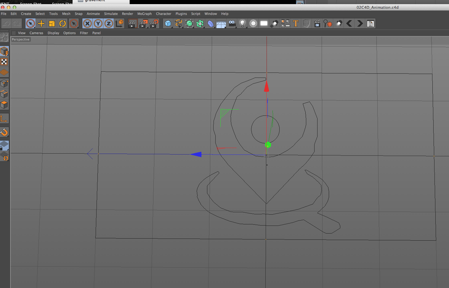
Task: Click the small spotlight icon beside the arrows
Action: click(x=339, y=23)
